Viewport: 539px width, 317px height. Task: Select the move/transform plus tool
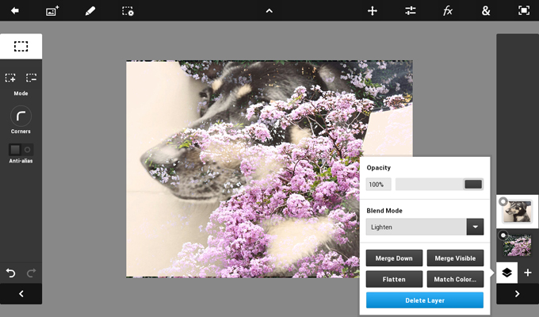373,11
